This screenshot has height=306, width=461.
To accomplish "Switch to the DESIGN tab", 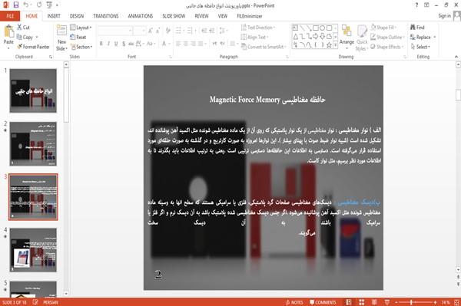I will [77, 16].
